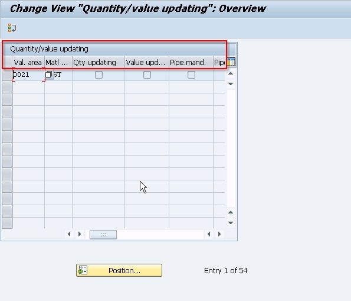Tick Value updating checkbox for 0021

point(147,75)
